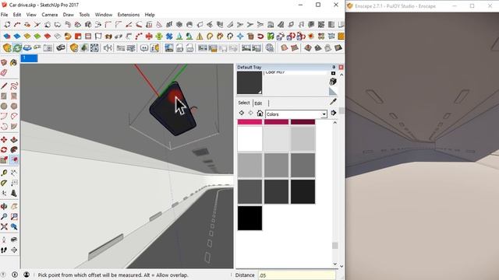Select the Polygon tool
The width and height of the screenshot is (499, 280).
(14, 107)
